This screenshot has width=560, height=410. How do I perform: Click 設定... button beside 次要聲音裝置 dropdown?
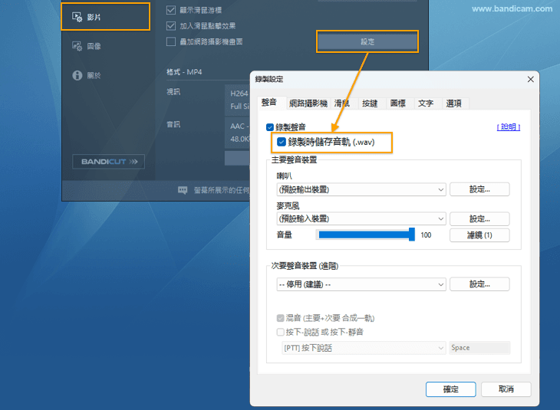click(479, 284)
